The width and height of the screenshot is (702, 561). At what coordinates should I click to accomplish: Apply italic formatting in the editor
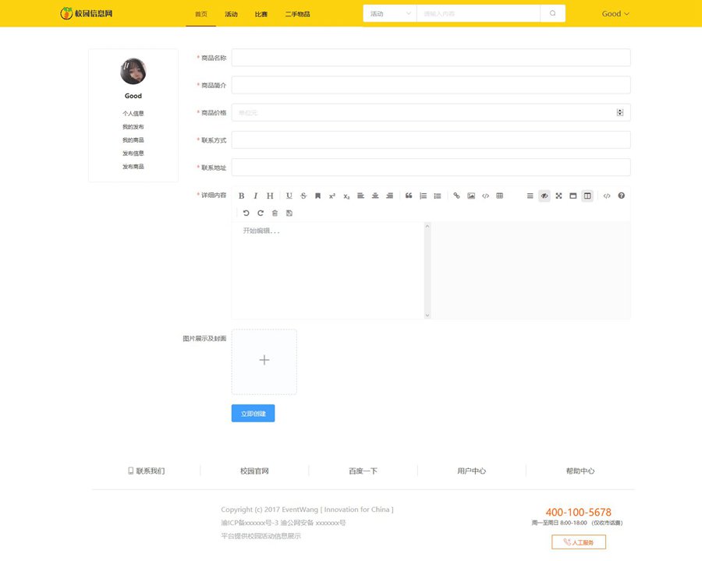pyautogui.click(x=255, y=196)
